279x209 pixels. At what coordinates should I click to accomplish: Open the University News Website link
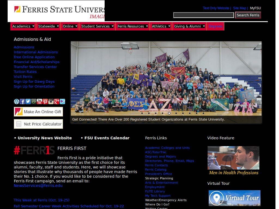click(x=45, y=138)
